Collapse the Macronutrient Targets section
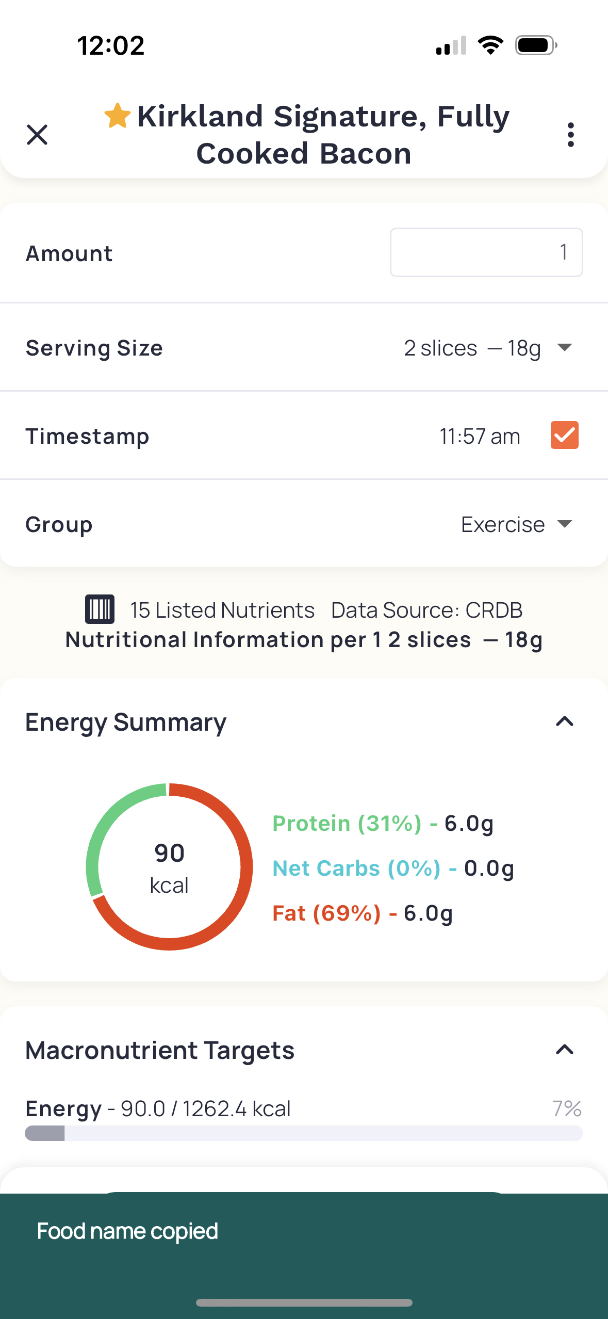 point(565,1050)
